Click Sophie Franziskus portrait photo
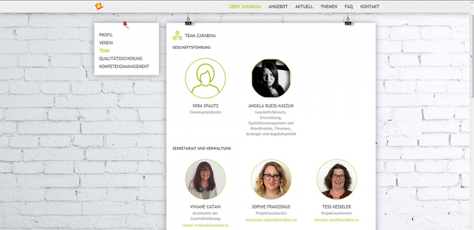This screenshot has width=474, height=230. (x=271, y=179)
